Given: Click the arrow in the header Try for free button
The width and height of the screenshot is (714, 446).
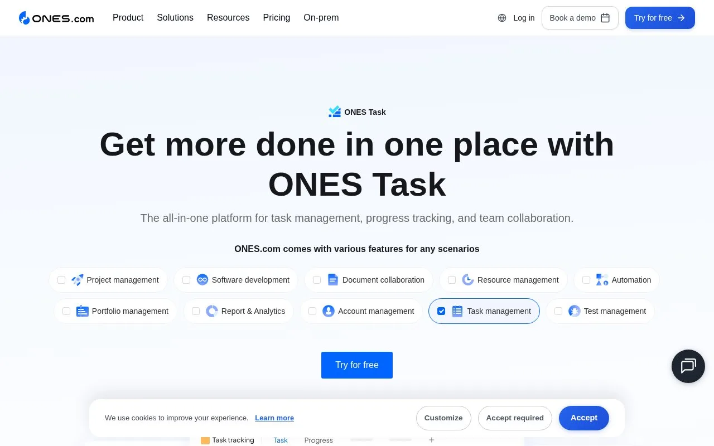Looking at the screenshot, I should pyautogui.click(x=681, y=18).
